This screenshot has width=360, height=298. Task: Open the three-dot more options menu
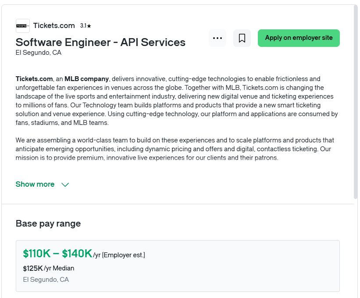(x=217, y=38)
